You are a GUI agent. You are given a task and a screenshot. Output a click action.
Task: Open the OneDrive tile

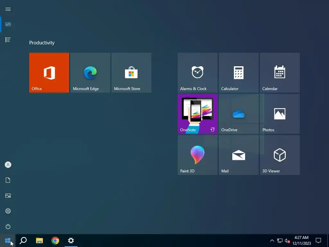coord(239,114)
